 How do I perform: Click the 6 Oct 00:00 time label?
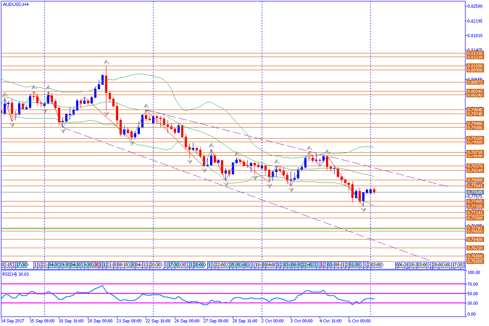click(360, 321)
